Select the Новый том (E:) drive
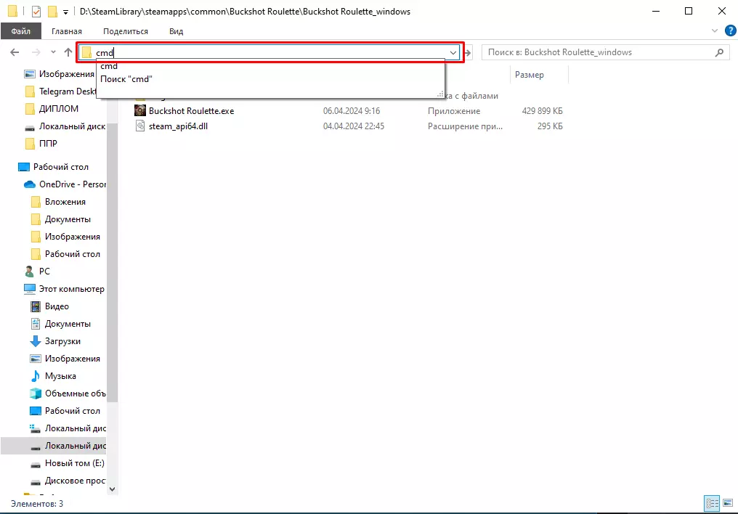Viewport: 738px width, 514px height. 74,462
